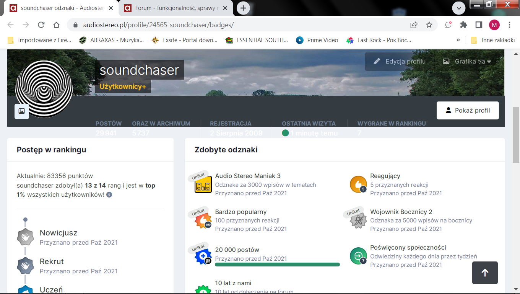Open Grafika tła dropdown

(x=467, y=61)
